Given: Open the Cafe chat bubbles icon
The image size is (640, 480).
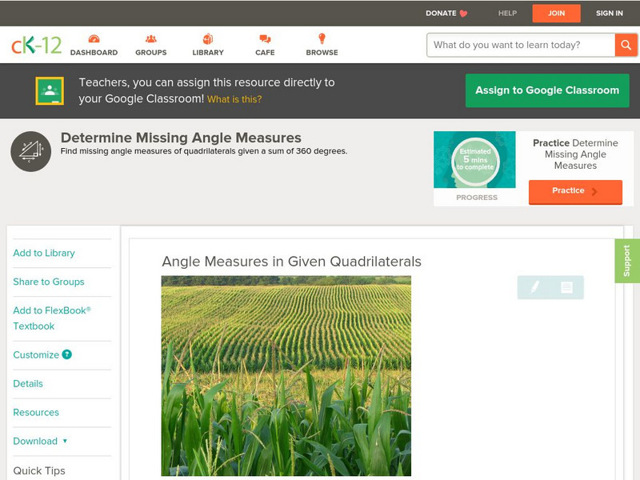Looking at the screenshot, I should 265,39.
